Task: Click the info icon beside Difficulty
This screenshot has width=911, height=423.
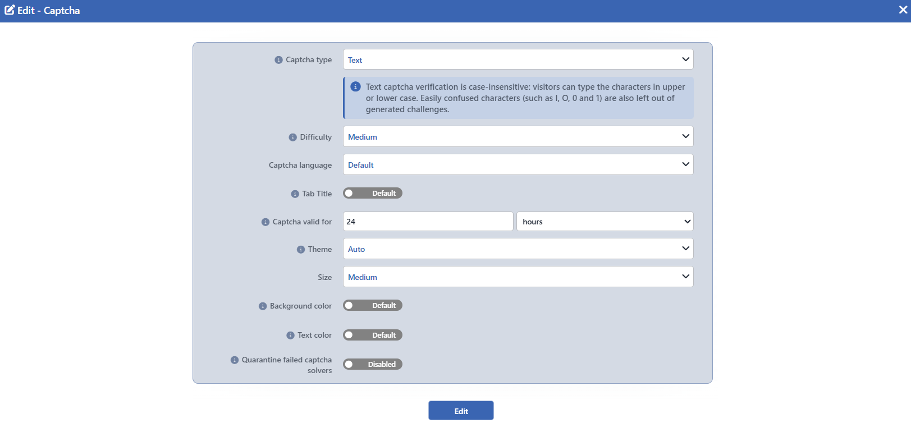Action: [292, 137]
